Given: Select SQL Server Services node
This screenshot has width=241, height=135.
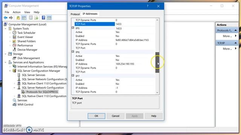Looking at the screenshot, I should (x=34, y=75).
